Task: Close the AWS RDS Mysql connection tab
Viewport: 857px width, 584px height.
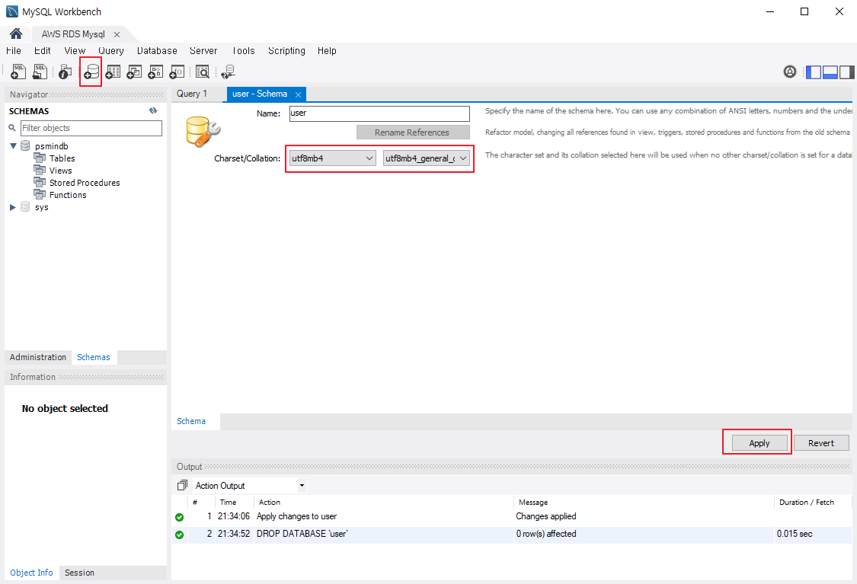Action: click(117, 34)
